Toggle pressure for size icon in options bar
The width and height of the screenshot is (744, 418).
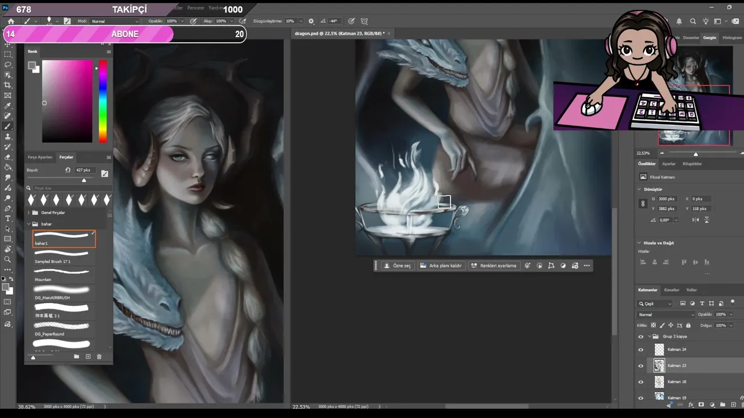pos(350,21)
